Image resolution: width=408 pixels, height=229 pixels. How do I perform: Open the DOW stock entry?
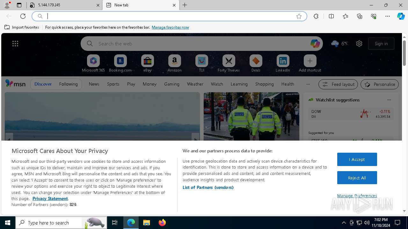click(x=351, y=114)
